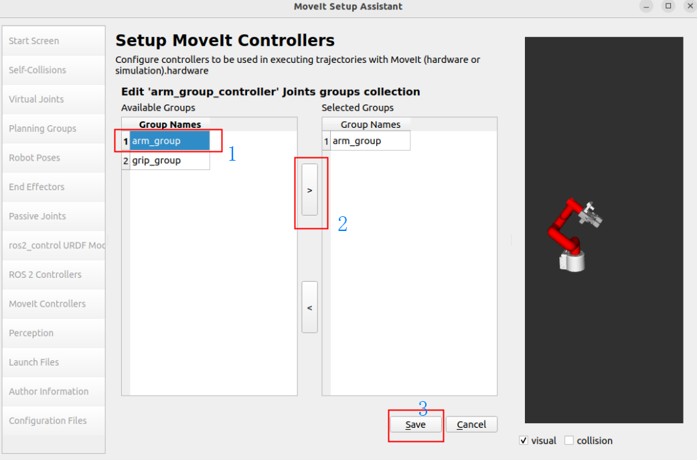Image resolution: width=697 pixels, height=460 pixels.
Task: Open the End Effectors step
Action: 54,187
